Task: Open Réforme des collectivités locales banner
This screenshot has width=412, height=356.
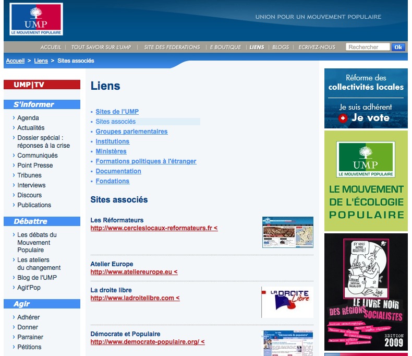Action: (366, 98)
